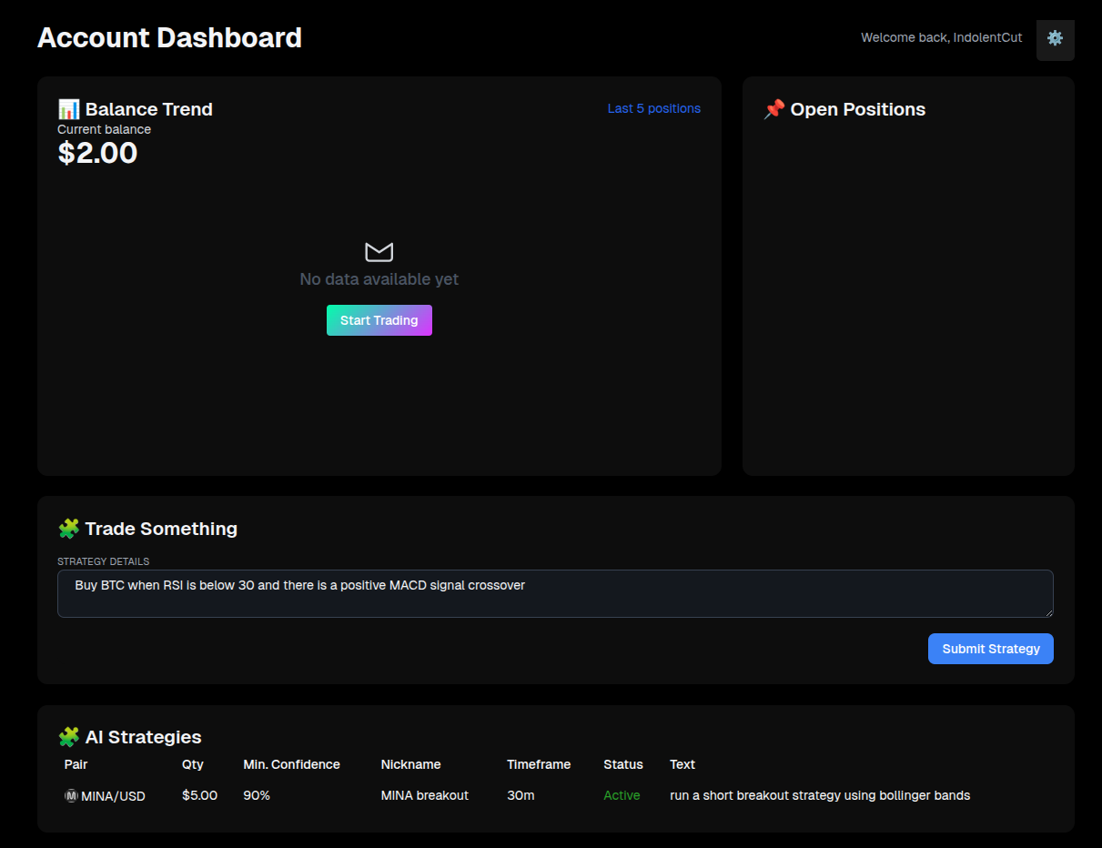
Task: Click the puzzle piece icon beside Trade Something
Action: 66,528
